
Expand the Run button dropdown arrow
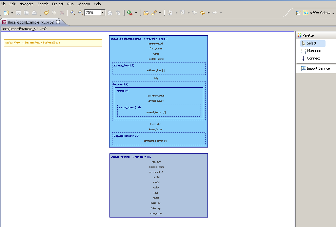[x=136, y=13]
